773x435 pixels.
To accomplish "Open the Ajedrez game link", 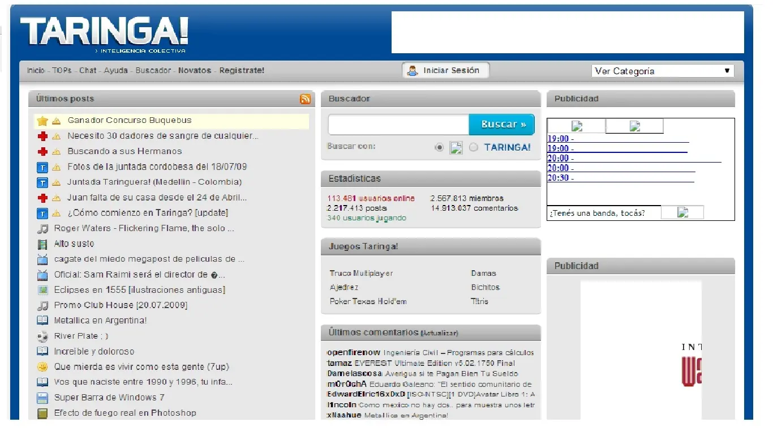I will point(344,288).
